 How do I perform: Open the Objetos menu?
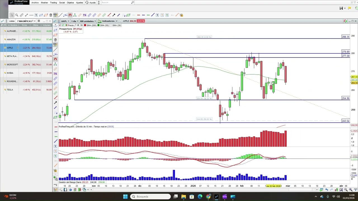pos(70,3)
